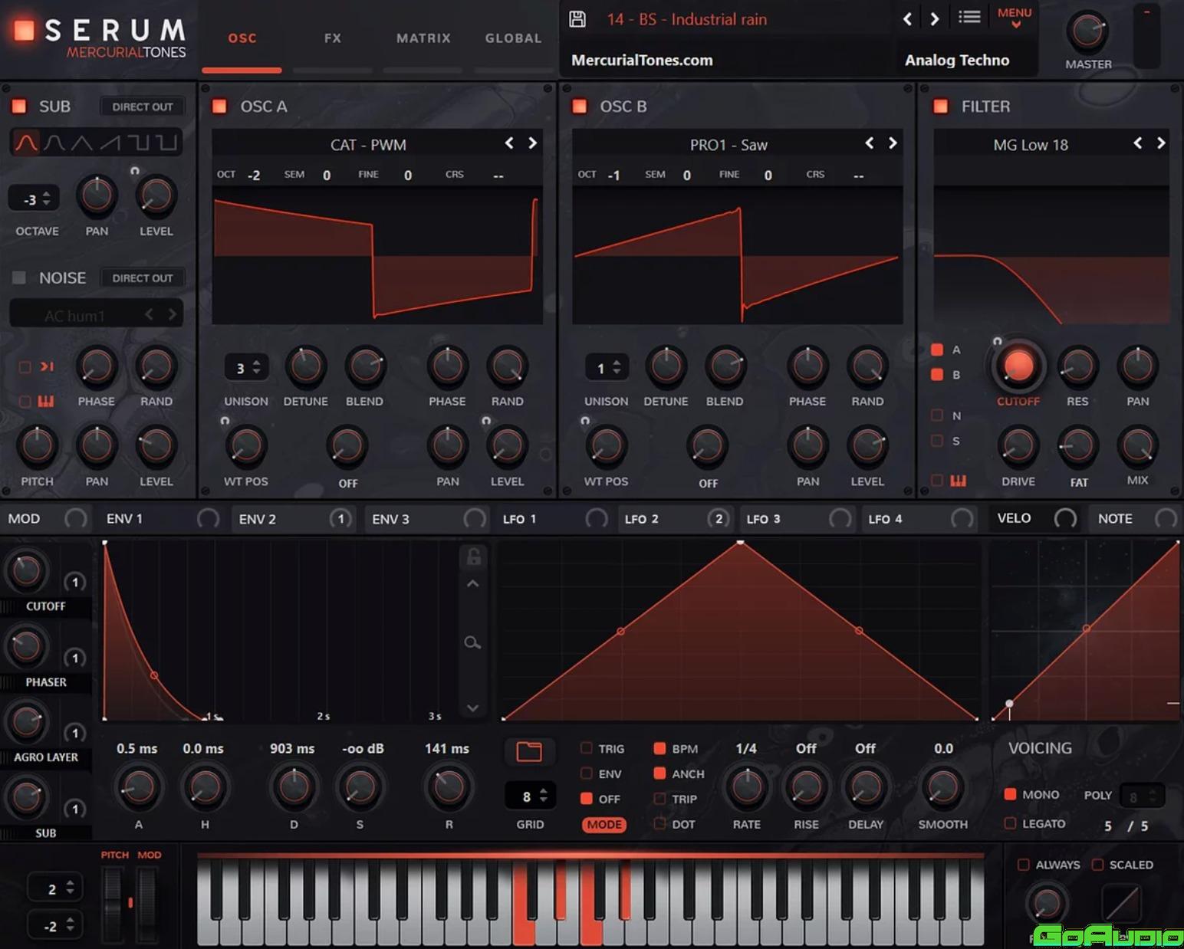Screen dimensions: 1184x949
Task: Select the triangle sub waveform icon
Action: coord(81,143)
